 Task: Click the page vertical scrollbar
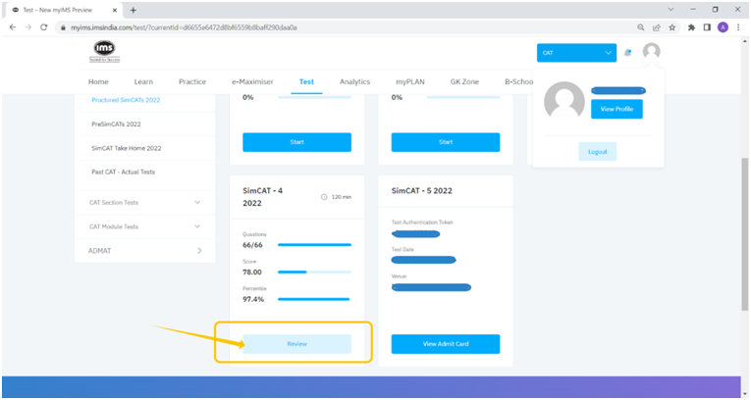click(745, 234)
